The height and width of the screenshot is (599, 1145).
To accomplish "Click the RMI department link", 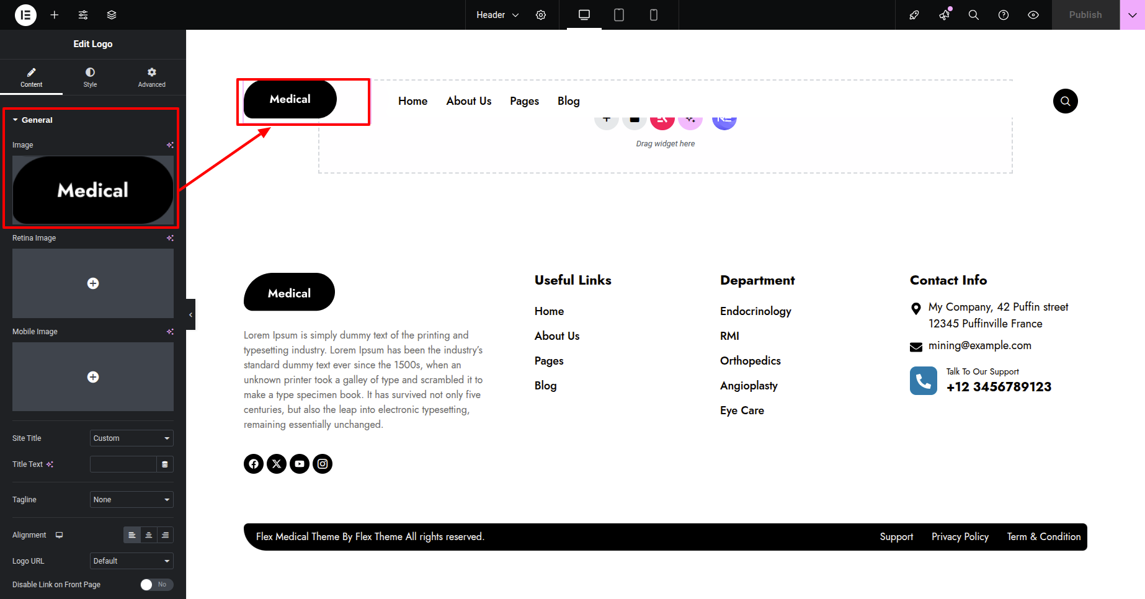I will click(x=729, y=336).
